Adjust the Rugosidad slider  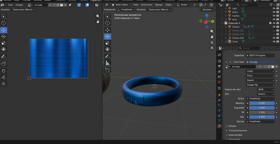(x=262, y=108)
